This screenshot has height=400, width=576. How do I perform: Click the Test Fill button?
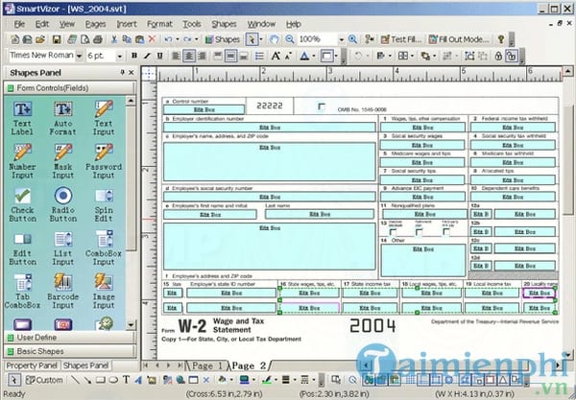(x=401, y=39)
